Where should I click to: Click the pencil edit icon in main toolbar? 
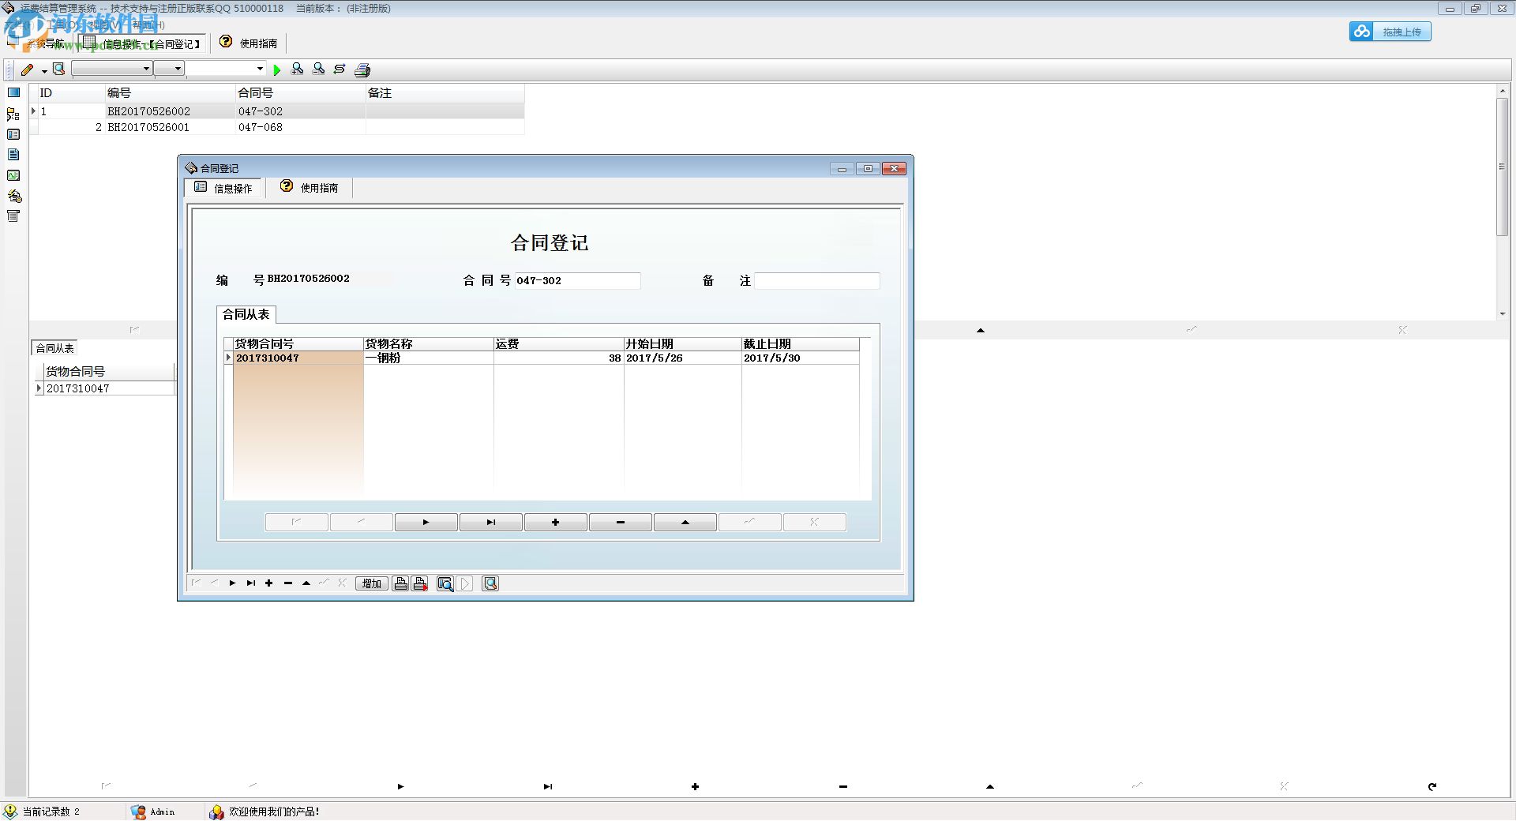pyautogui.click(x=28, y=69)
